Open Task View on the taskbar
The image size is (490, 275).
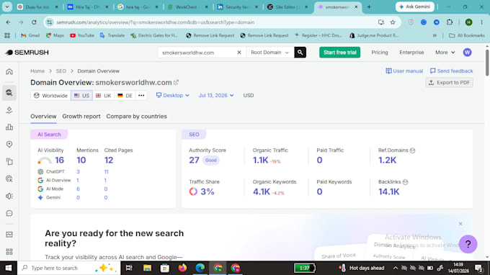pyautogui.click(x=129, y=268)
